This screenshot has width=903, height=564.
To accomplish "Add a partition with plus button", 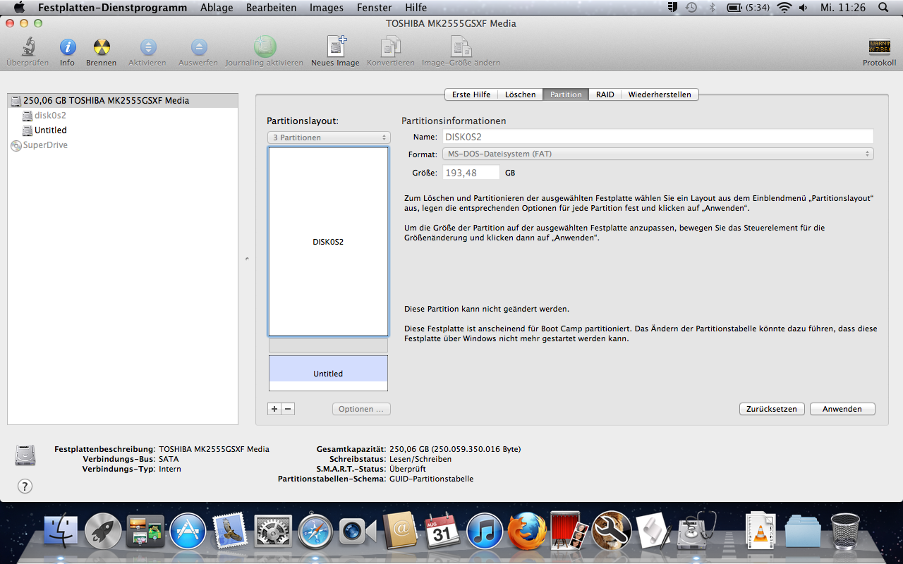I will 274,409.
